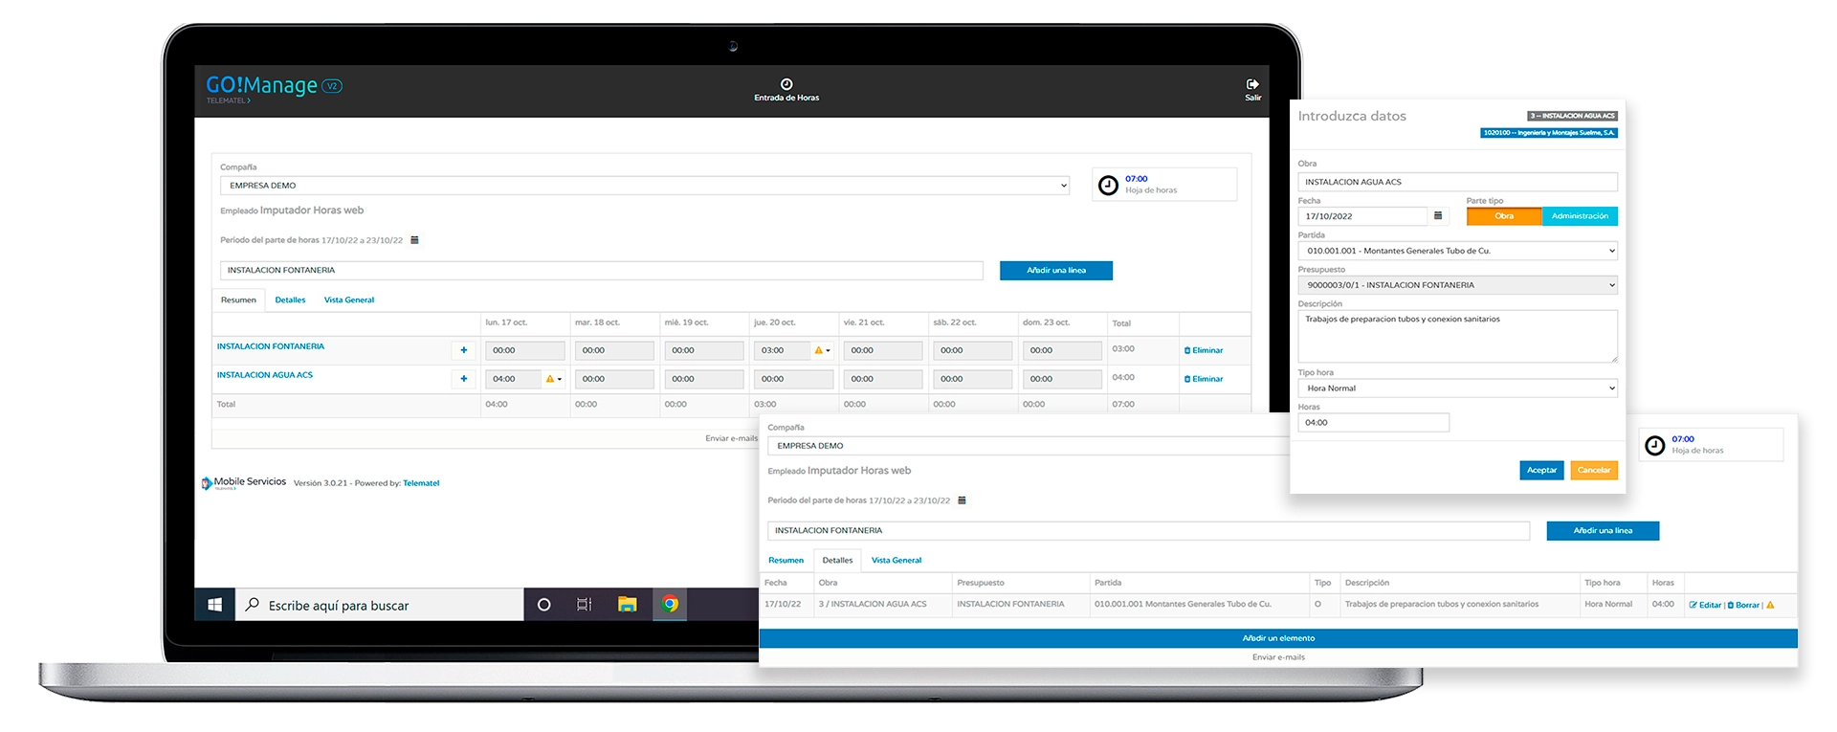Click the 07:00 Hoja de horas link in laptop window

click(x=1137, y=179)
